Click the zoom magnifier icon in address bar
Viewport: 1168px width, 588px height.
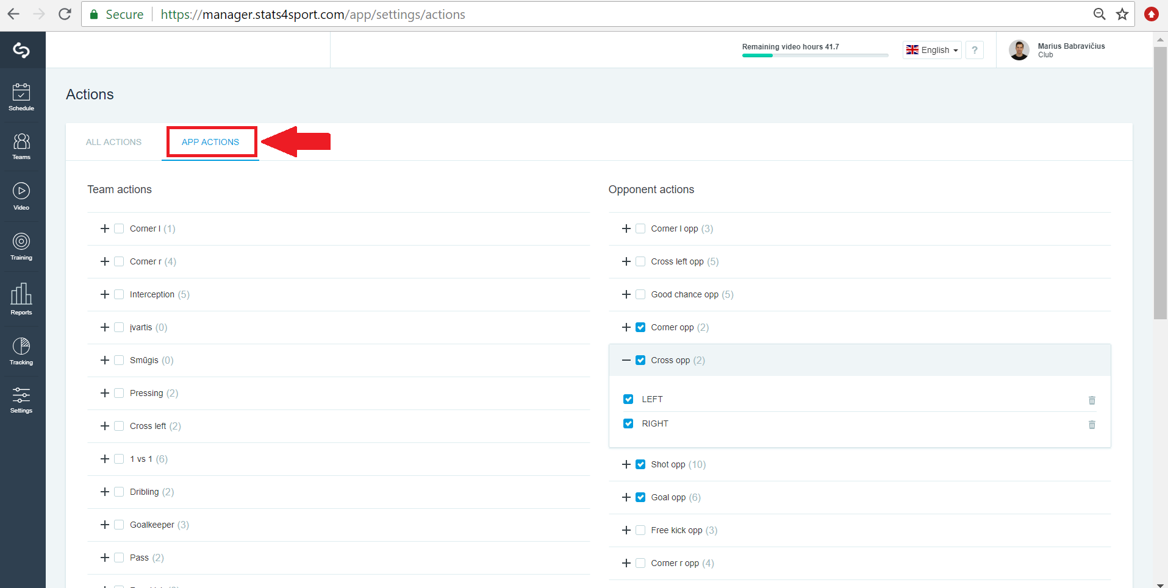1099,14
